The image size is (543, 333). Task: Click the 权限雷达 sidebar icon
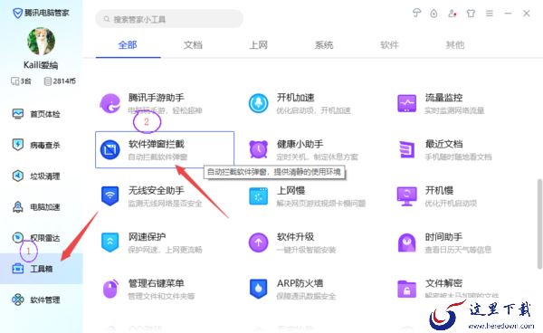(18, 237)
